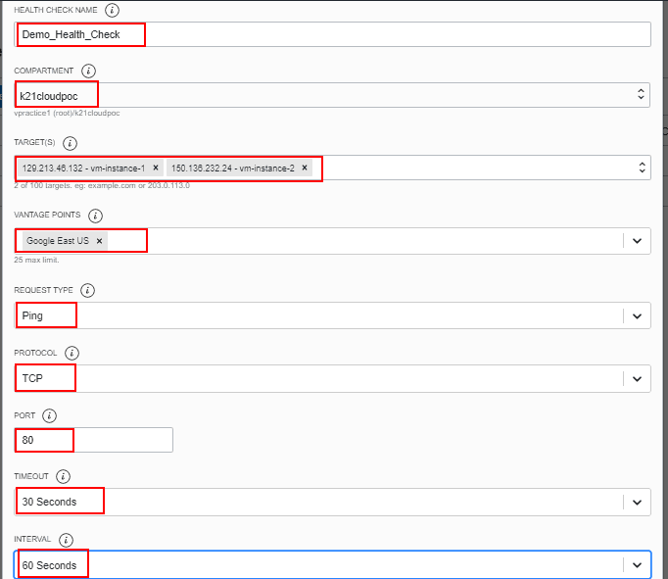The image size is (668, 579).
Task: Open Protocol info tooltip icon
Action: click(x=72, y=353)
